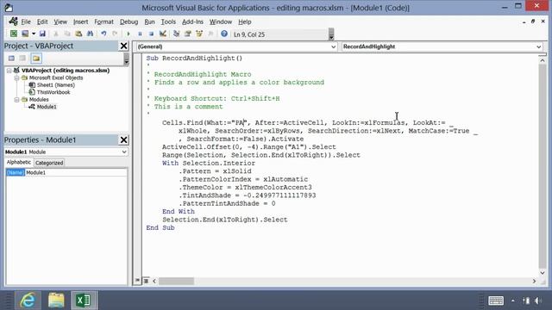Collapse the VBAProject (editing macros.xlsm) node
The height and width of the screenshot is (310, 552).
coord(9,71)
